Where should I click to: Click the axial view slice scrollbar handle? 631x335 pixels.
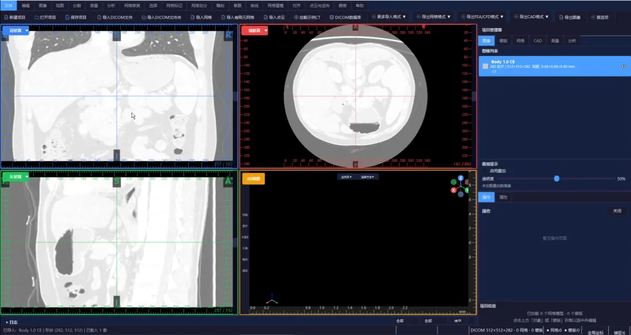tap(474, 96)
